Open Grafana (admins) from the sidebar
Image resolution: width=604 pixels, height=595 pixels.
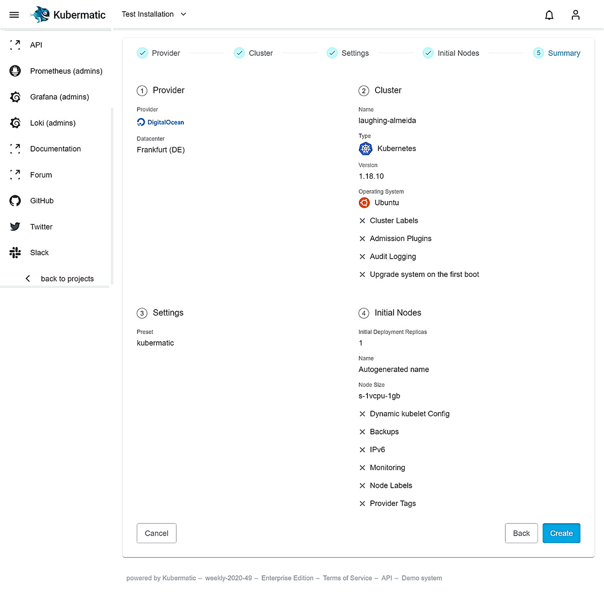tap(59, 97)
